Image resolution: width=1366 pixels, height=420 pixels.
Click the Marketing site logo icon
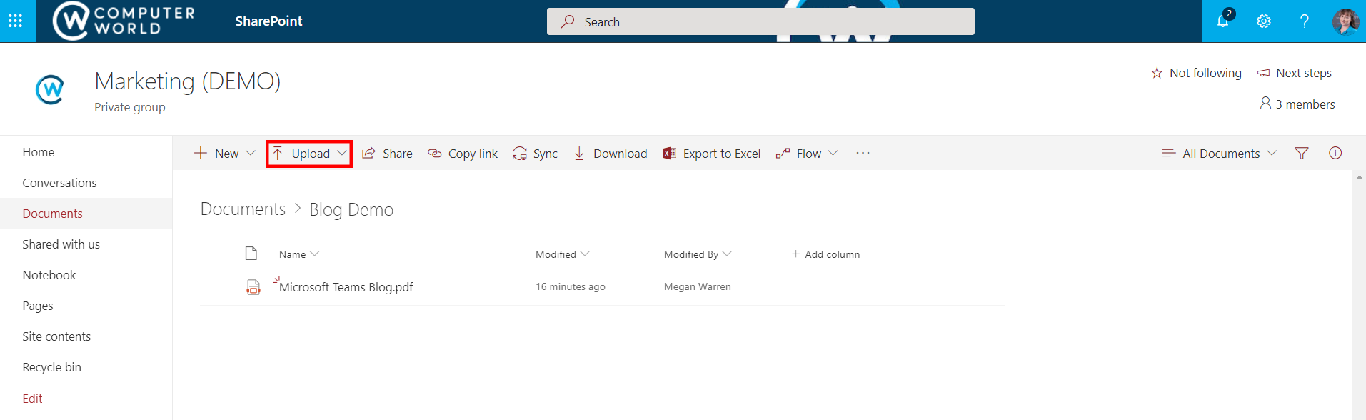(50, 90)
